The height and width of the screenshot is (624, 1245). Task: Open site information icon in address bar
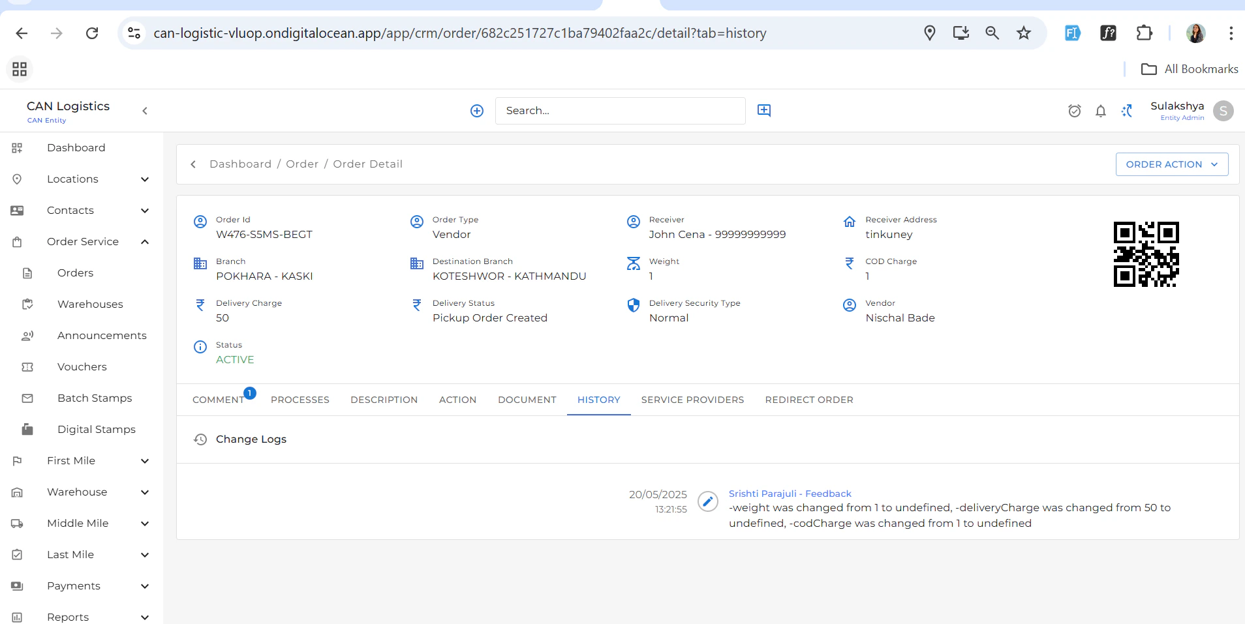click(x=134, y=33)
